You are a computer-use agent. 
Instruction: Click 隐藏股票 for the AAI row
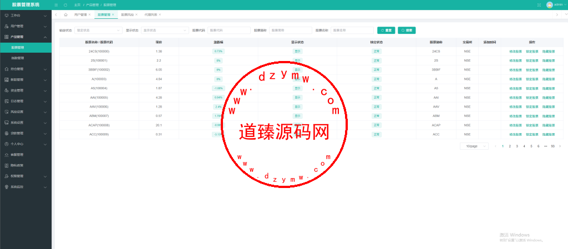(x=549, y=98)
